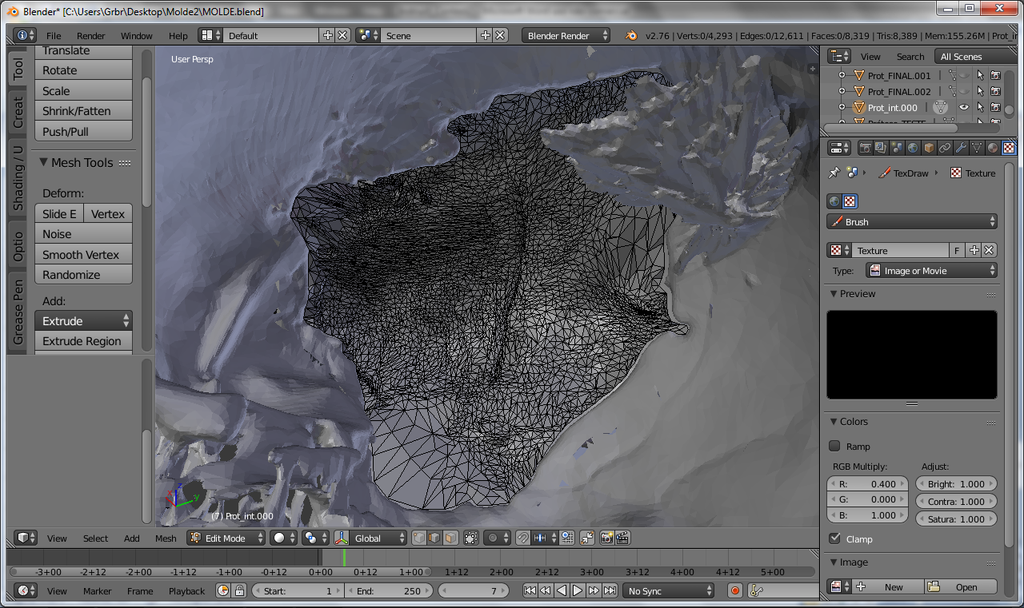Open the Mesh Data triangle properties icon
This screenshot has height=608, width=1024.
click(x=977, y=148)
